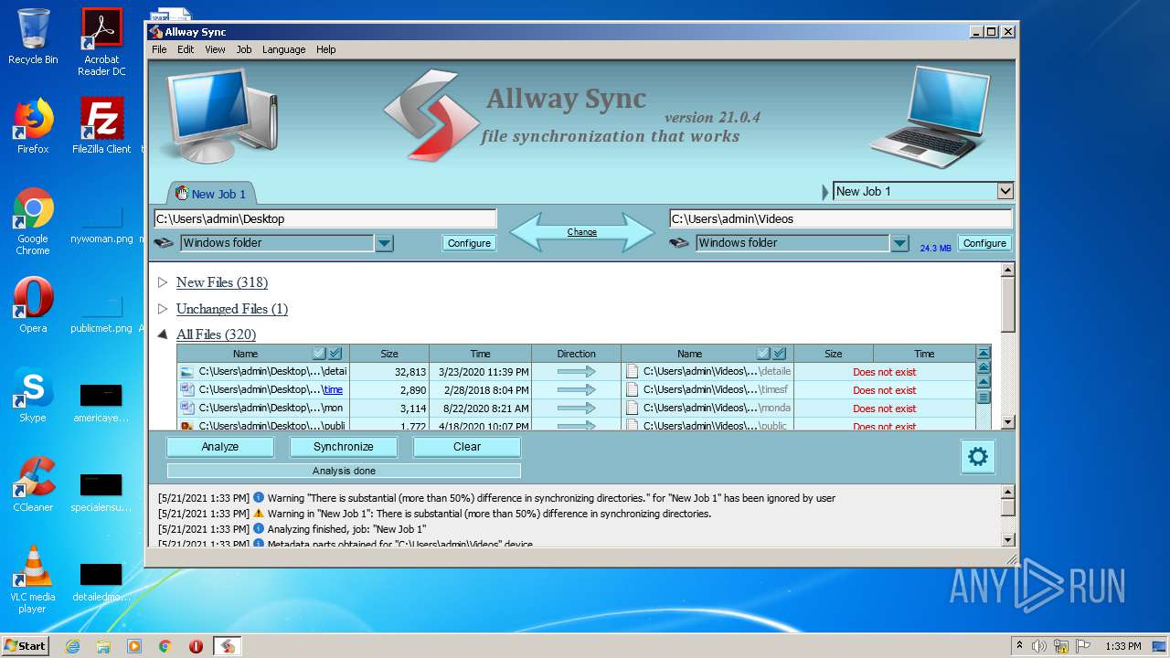This screenshot has width=1170, height=658.
Task: Open the Job menu
Action: coord(244,49)
